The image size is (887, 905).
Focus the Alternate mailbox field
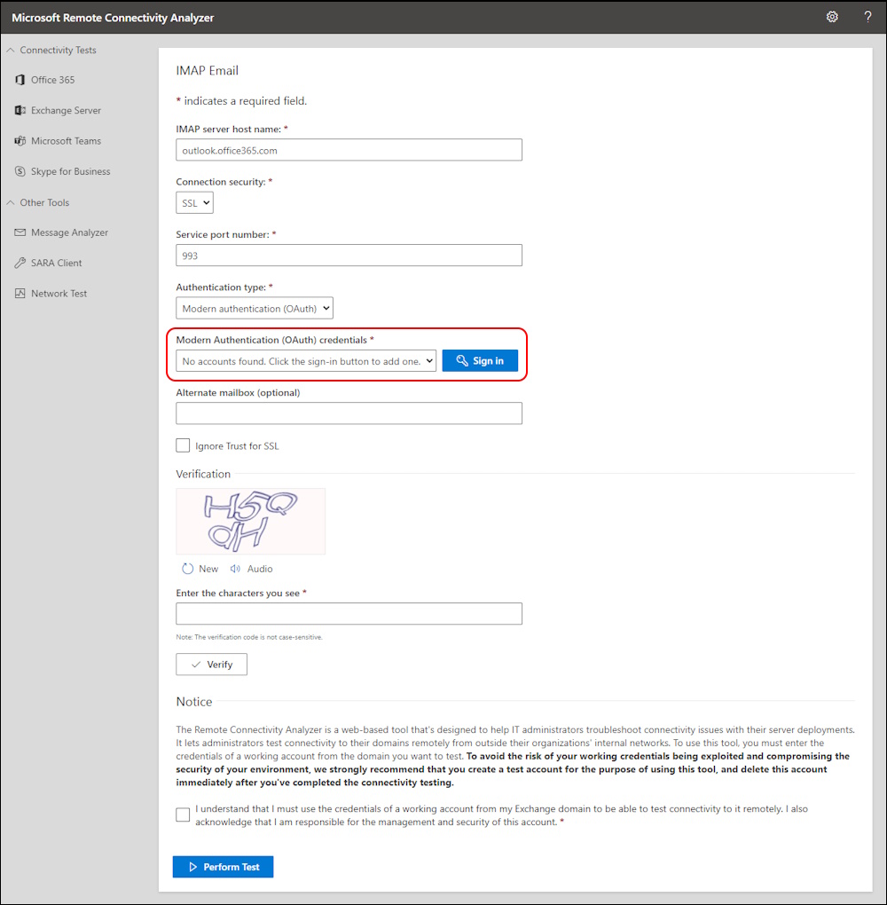(349, 413)
